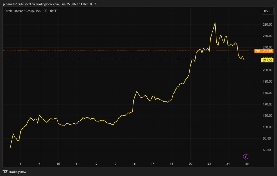Click the orange Pre label
The height and width of the screenshot is (176, 277).
click(x=257, y=51)
